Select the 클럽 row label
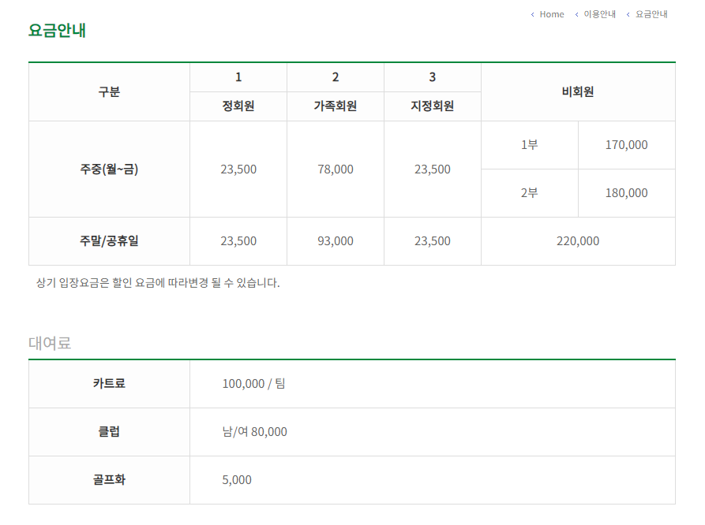This screenshot has width=705, height=525. [109, 431]
